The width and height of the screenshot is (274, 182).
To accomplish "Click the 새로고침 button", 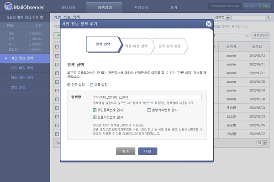I will pyautogui.click(x=261, y=35).
